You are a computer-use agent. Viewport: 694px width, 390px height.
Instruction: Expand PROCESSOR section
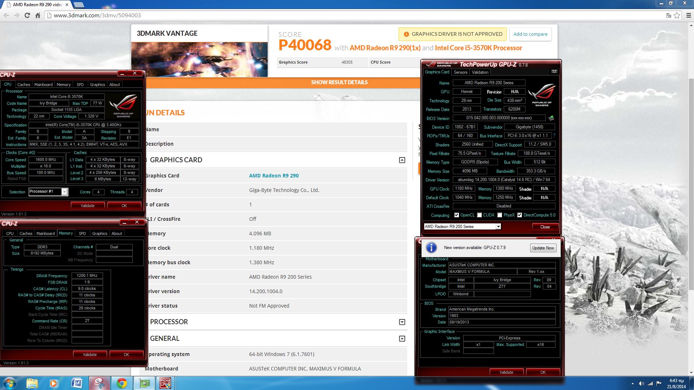(402, 322)
